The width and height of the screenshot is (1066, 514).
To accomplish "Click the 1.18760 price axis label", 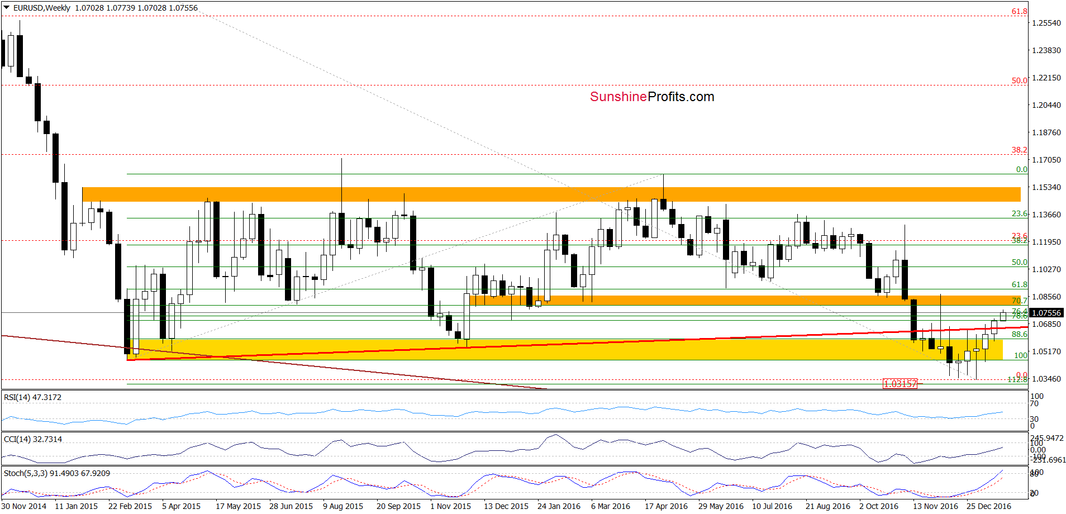I will pos(1046,132).
